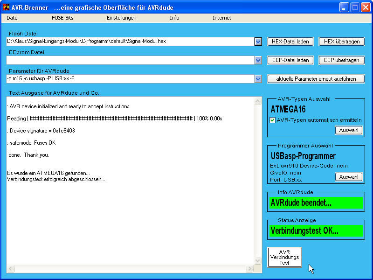Toggle AVR-Typen automatisch ermitteln checkbox
The width and height of the screenshot is (373, 280).
(x=272, y=120)
